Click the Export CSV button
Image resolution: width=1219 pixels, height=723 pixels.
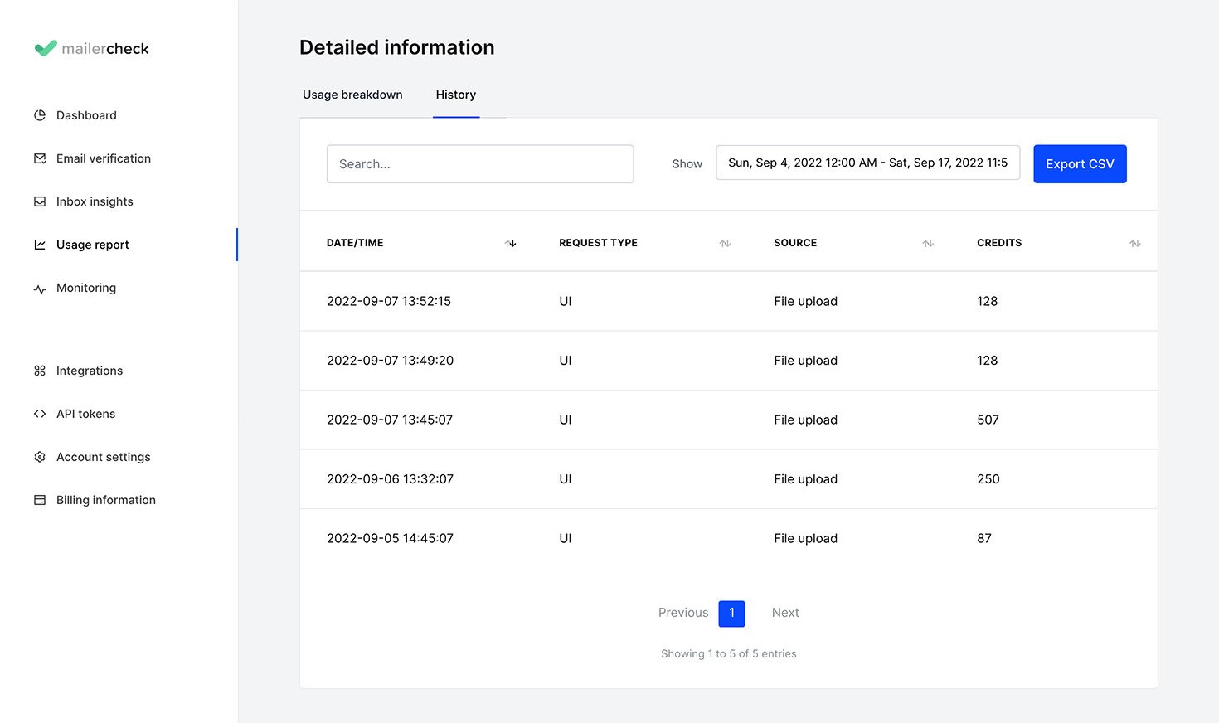coord(1080,164)
